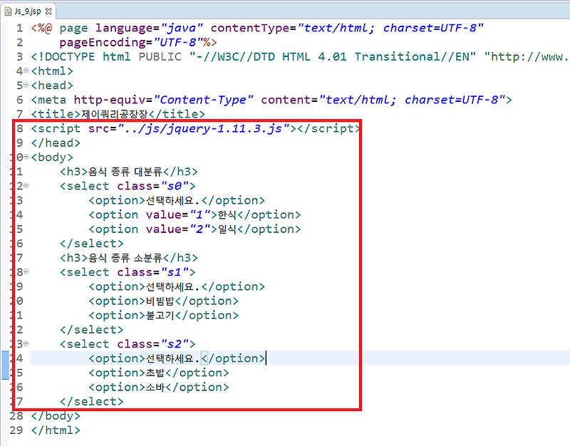The image size is (570, 446).
Task: Click option text 소바
Action: [155, 387]
